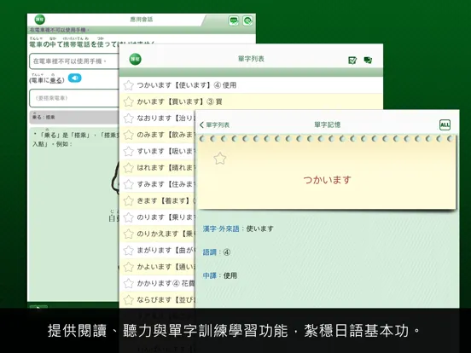Select なおります word entry
This screenshot has height=353, width=471.
157,119
